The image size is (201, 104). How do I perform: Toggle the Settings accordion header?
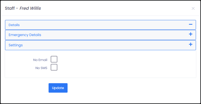pyautogui.click(x=100, y=45)
